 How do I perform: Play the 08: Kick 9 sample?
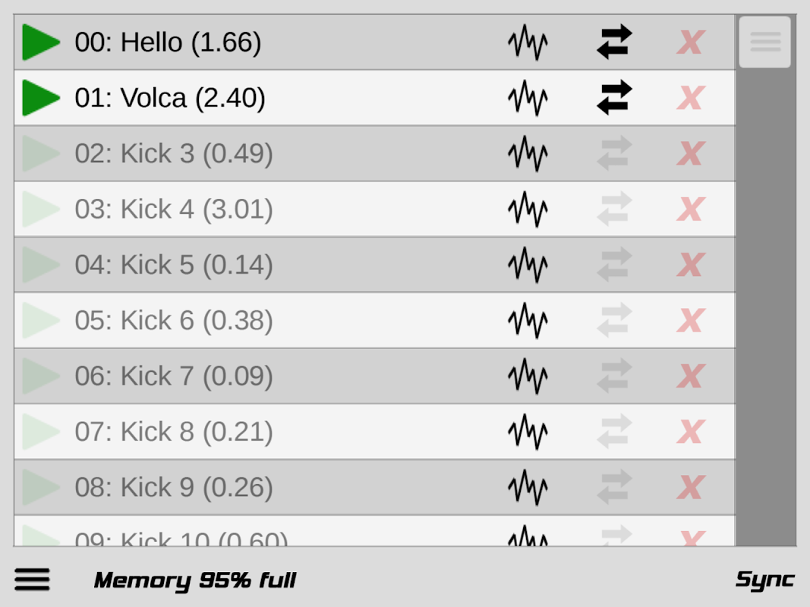click(41, 487)
